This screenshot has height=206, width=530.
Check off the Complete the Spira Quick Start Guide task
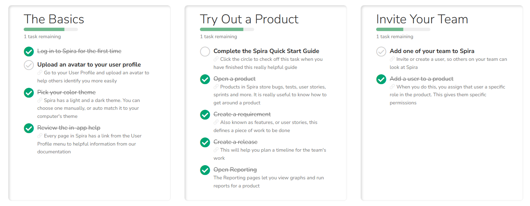[205, 51]
